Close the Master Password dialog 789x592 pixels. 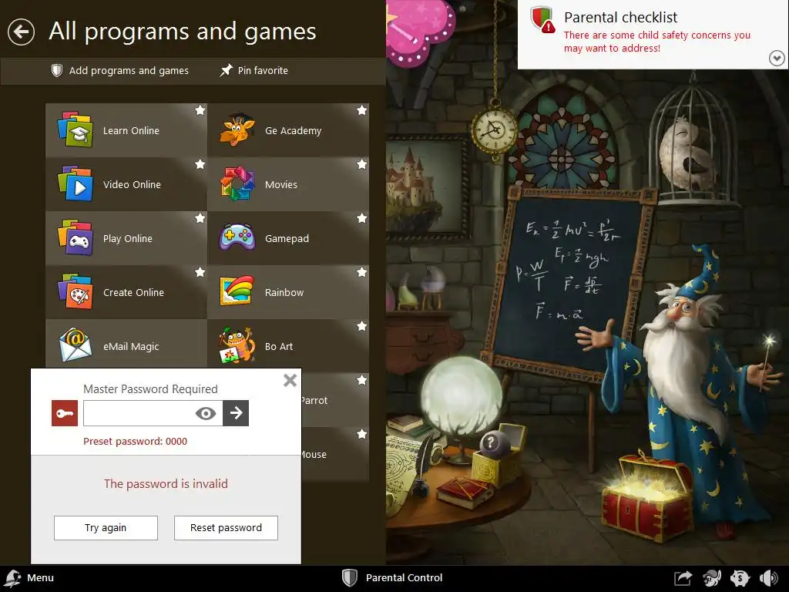(290, 380)
